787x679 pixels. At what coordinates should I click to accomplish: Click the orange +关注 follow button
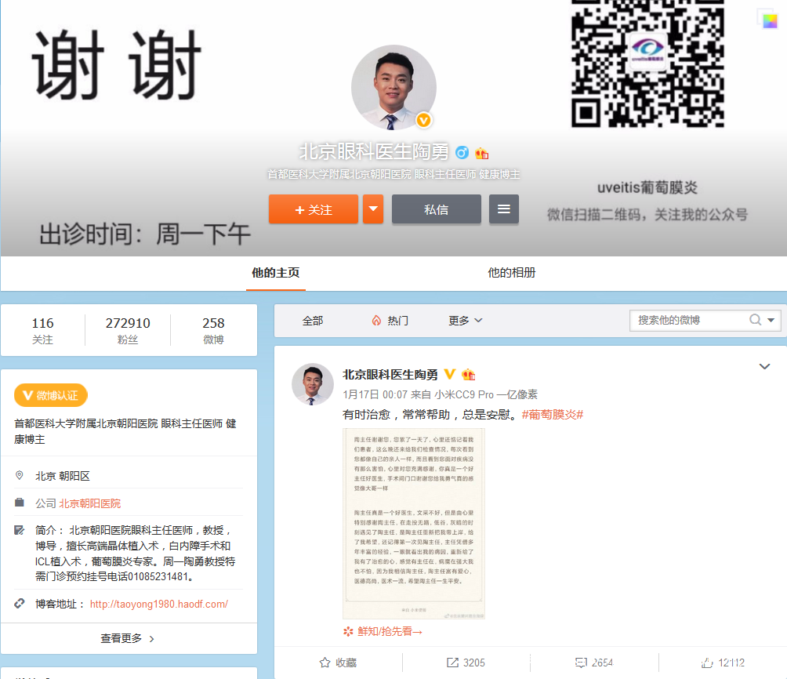click(x=314, y=209)
